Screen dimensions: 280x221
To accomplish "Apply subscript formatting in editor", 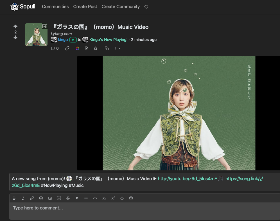I will (x=104, y=198).
